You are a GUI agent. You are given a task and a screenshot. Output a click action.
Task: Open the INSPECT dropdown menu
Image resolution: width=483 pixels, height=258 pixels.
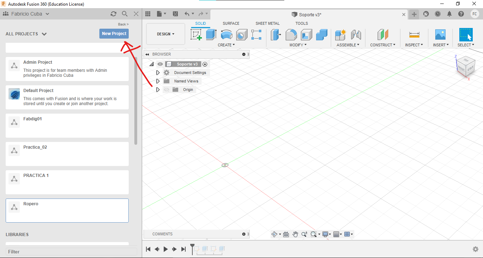(x=414, y=45)
